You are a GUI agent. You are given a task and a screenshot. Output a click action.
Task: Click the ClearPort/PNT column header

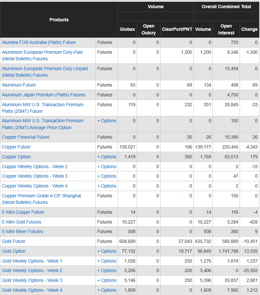pos(177,29)
